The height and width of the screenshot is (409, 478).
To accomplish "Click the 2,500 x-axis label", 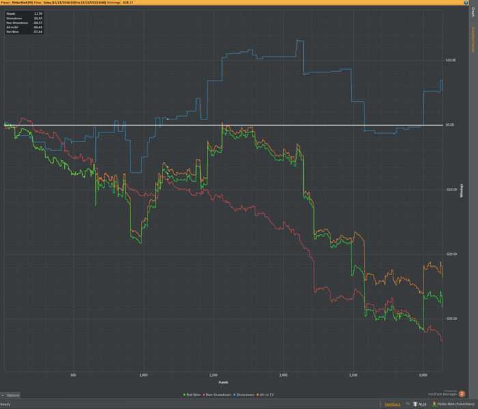I will [353, 375].
